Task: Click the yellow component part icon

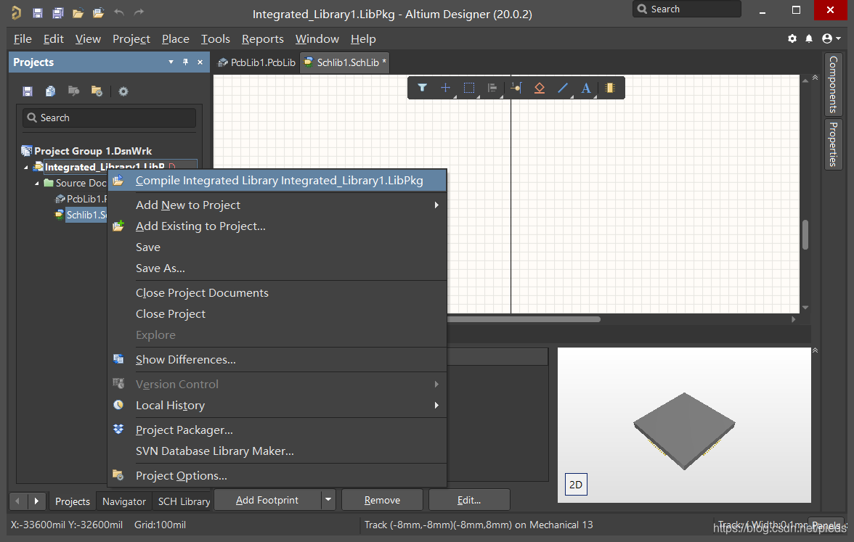Action: pyautogui.click(x=610, y=88)
